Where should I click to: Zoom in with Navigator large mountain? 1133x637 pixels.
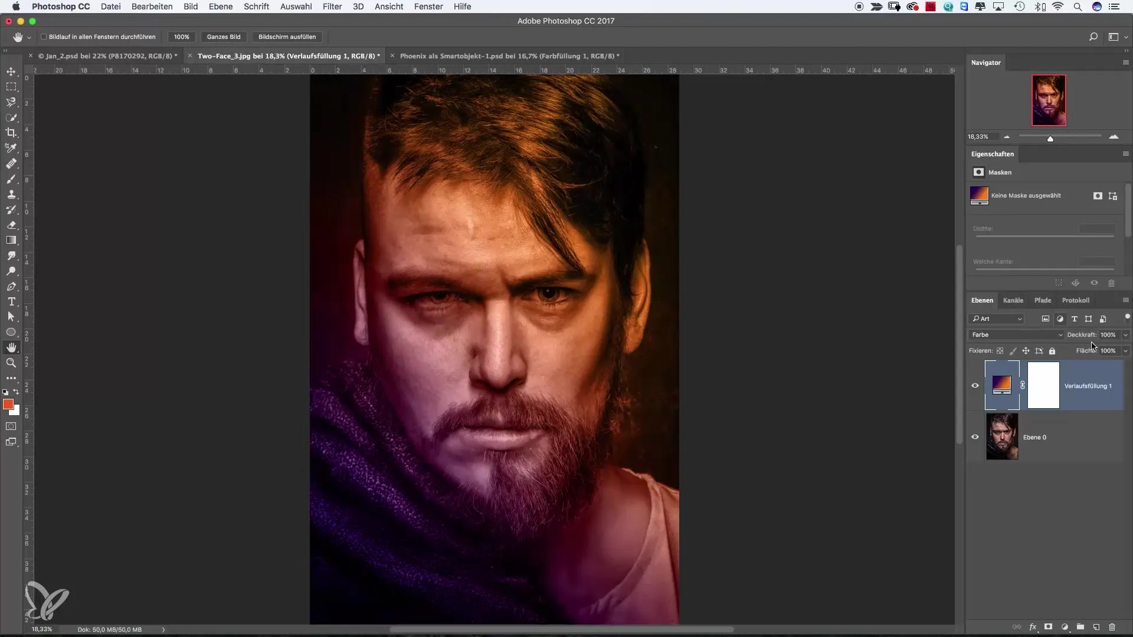click(1114, 137)
